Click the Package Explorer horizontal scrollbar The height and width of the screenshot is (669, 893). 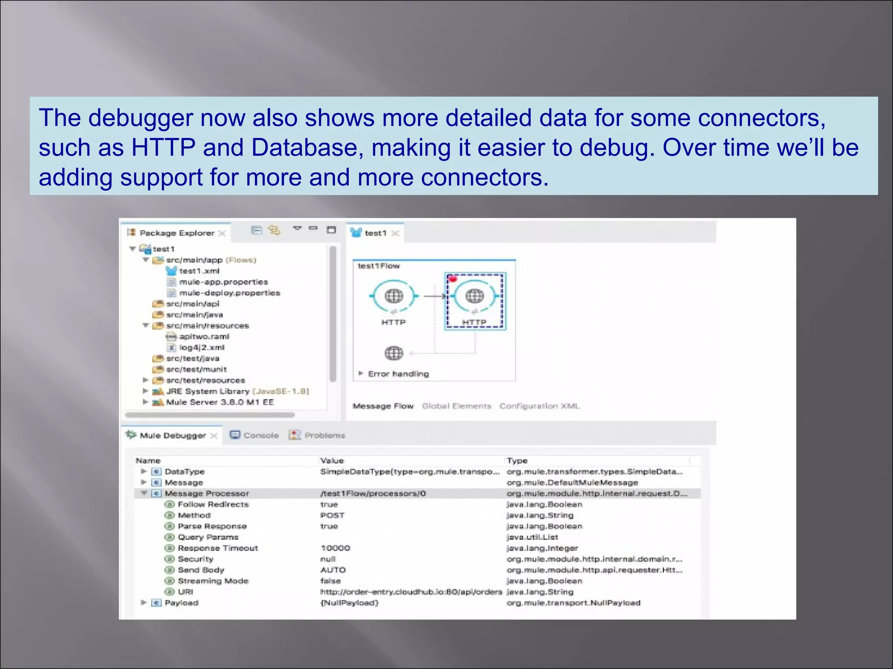tap(210, 415)
